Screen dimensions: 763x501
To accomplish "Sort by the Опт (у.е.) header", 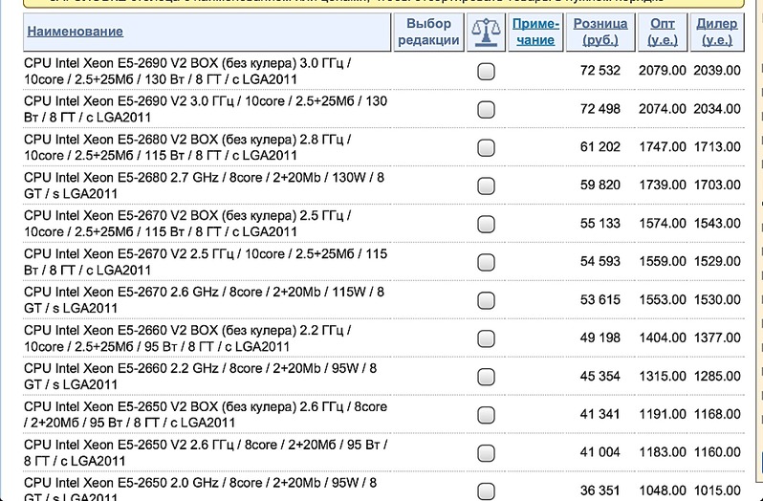I will 663,32.
